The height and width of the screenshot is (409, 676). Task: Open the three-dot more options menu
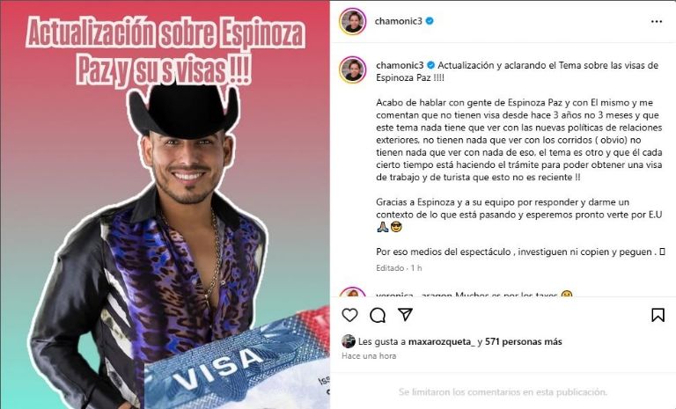tap(656, 21)
